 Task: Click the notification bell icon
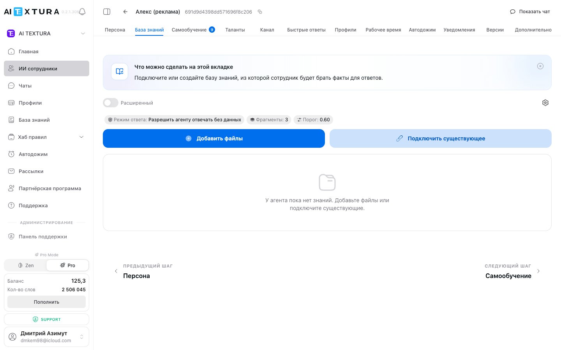tap(82, 12)
